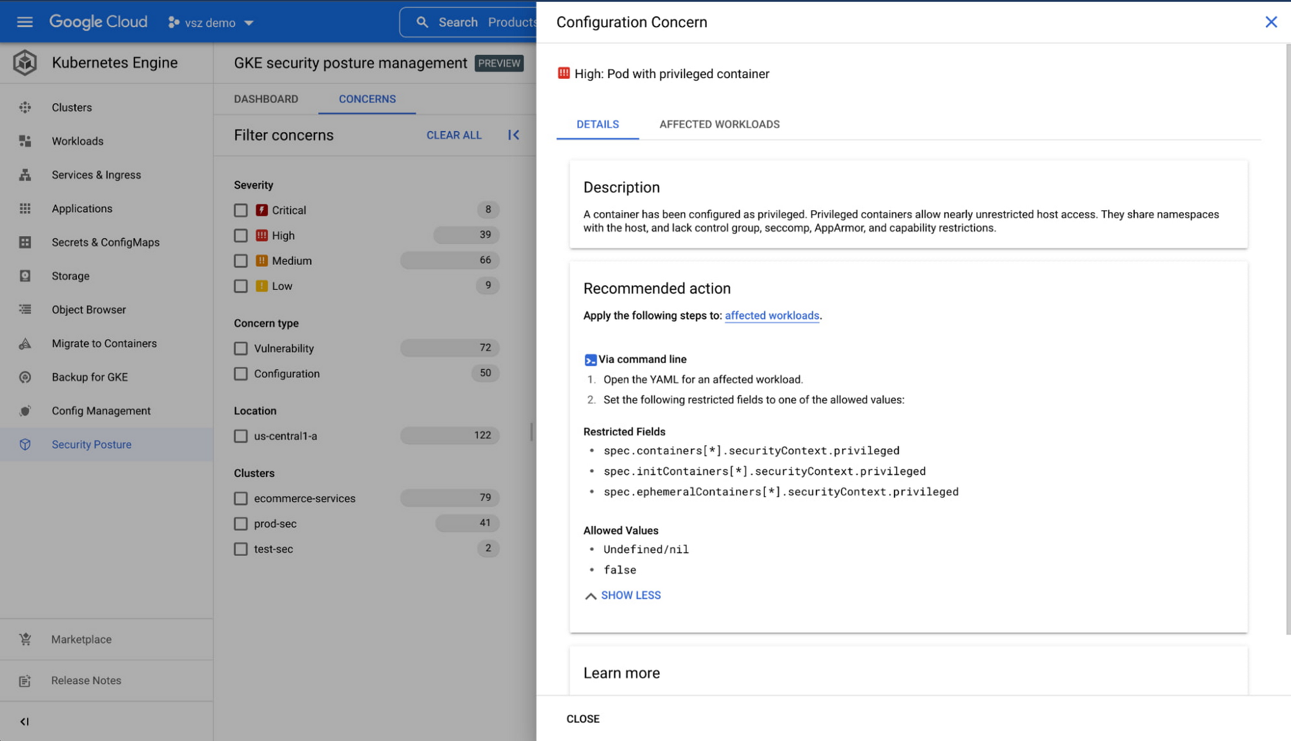
Task: Click the Workloads sidebar icon
Action: [25, 141]
